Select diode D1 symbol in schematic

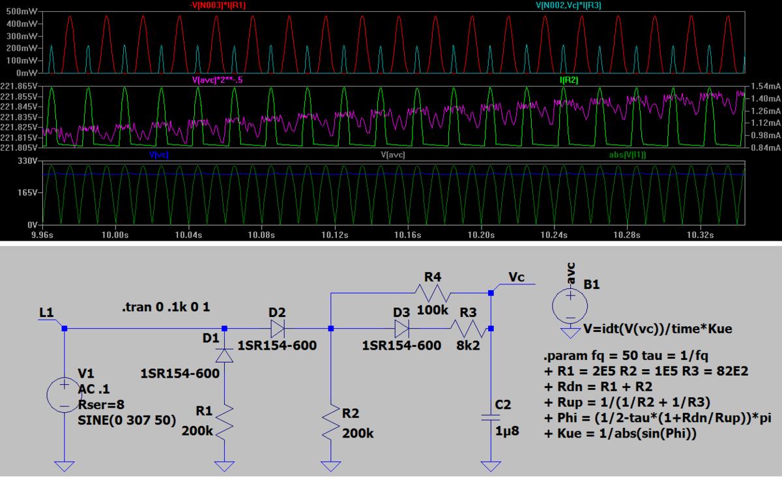click(224, 354)
